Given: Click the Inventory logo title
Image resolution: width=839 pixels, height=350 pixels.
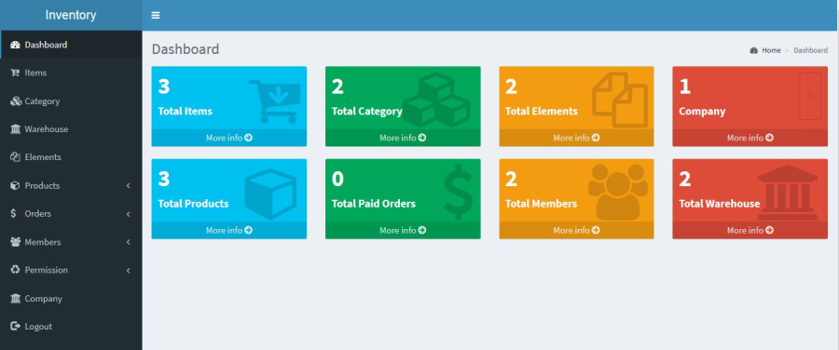Looking at the screenshot, I should coord(71,15).
